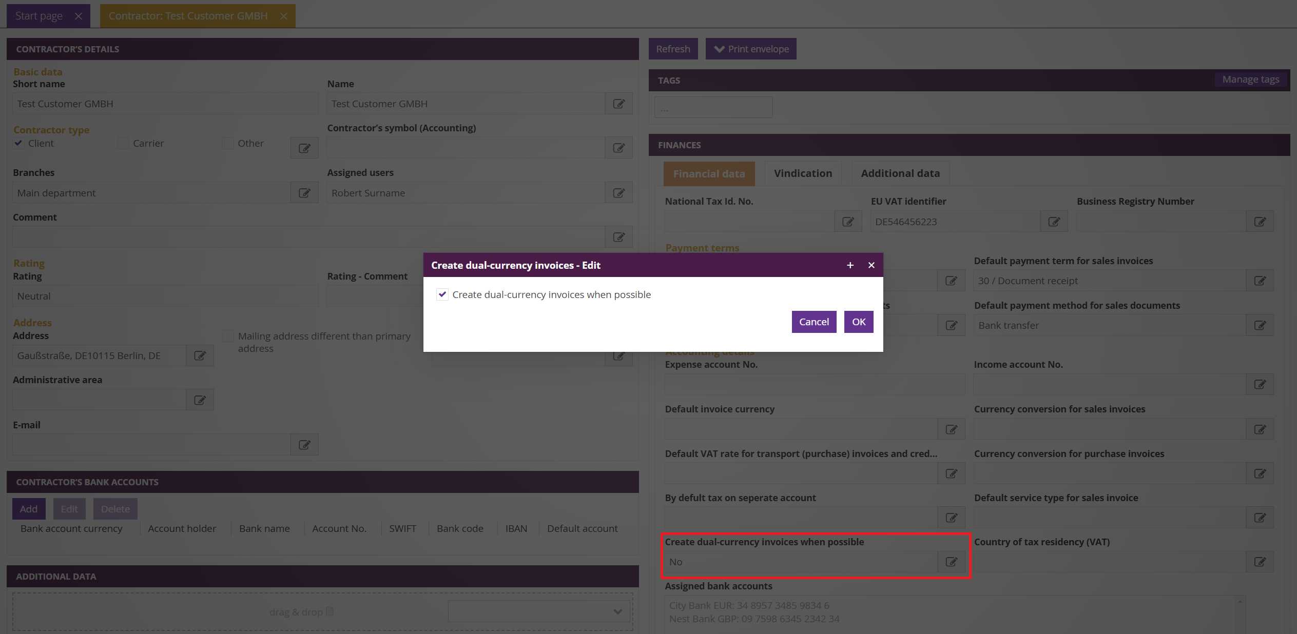Click Cancel in the edit dialog
The height and width of the screenshot is (634, 1297).
[x=814, y=322]
